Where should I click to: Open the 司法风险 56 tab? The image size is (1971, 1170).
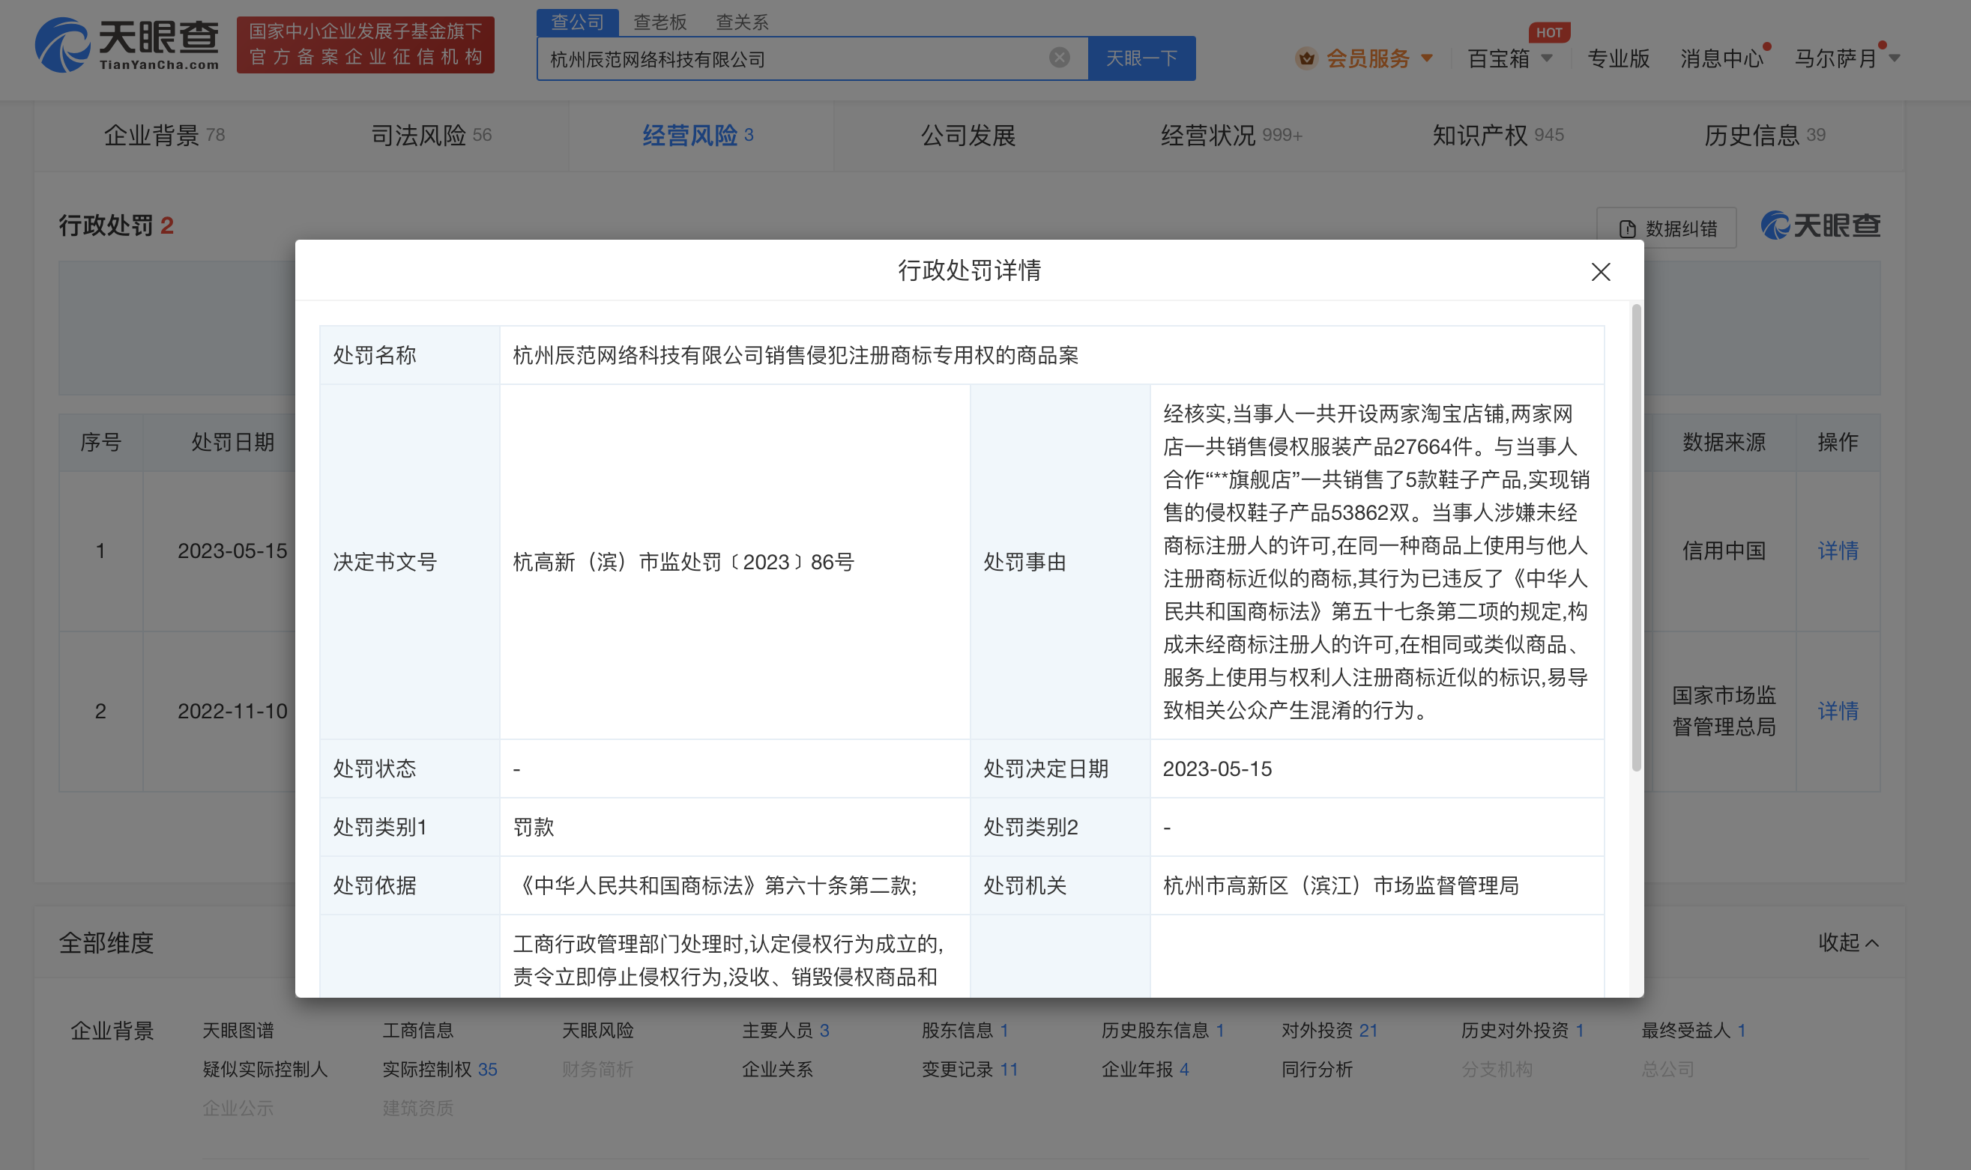point(432,136)
